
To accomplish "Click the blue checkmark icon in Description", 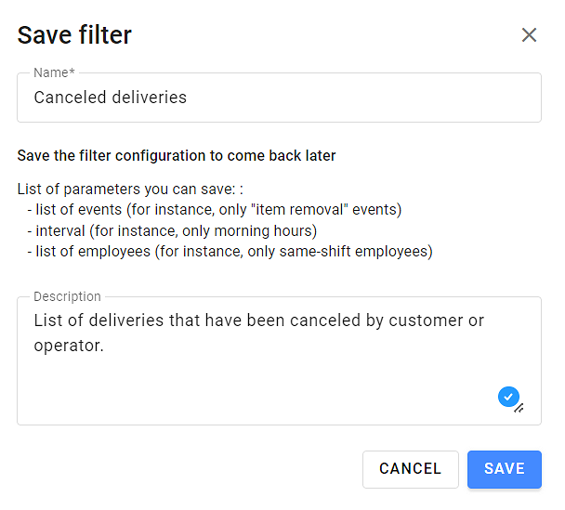I will click(507, 397).
